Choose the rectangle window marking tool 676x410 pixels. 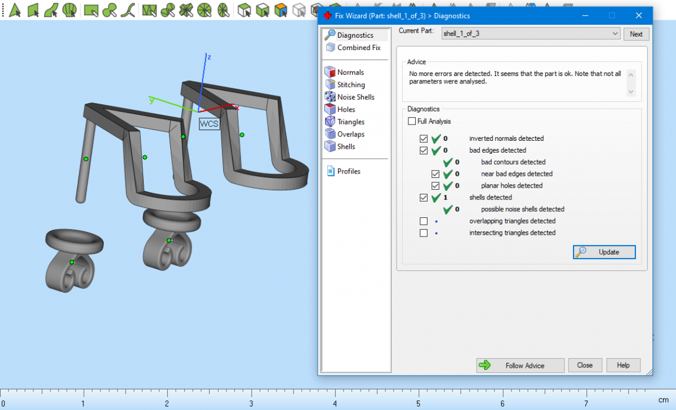point(90,10)
